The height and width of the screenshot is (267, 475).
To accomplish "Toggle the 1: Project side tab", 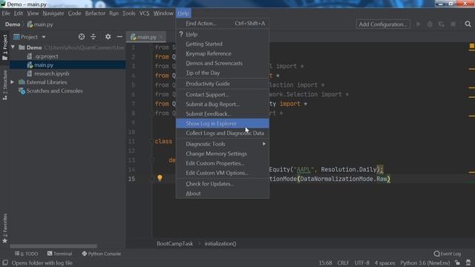I will pos(5,47).
